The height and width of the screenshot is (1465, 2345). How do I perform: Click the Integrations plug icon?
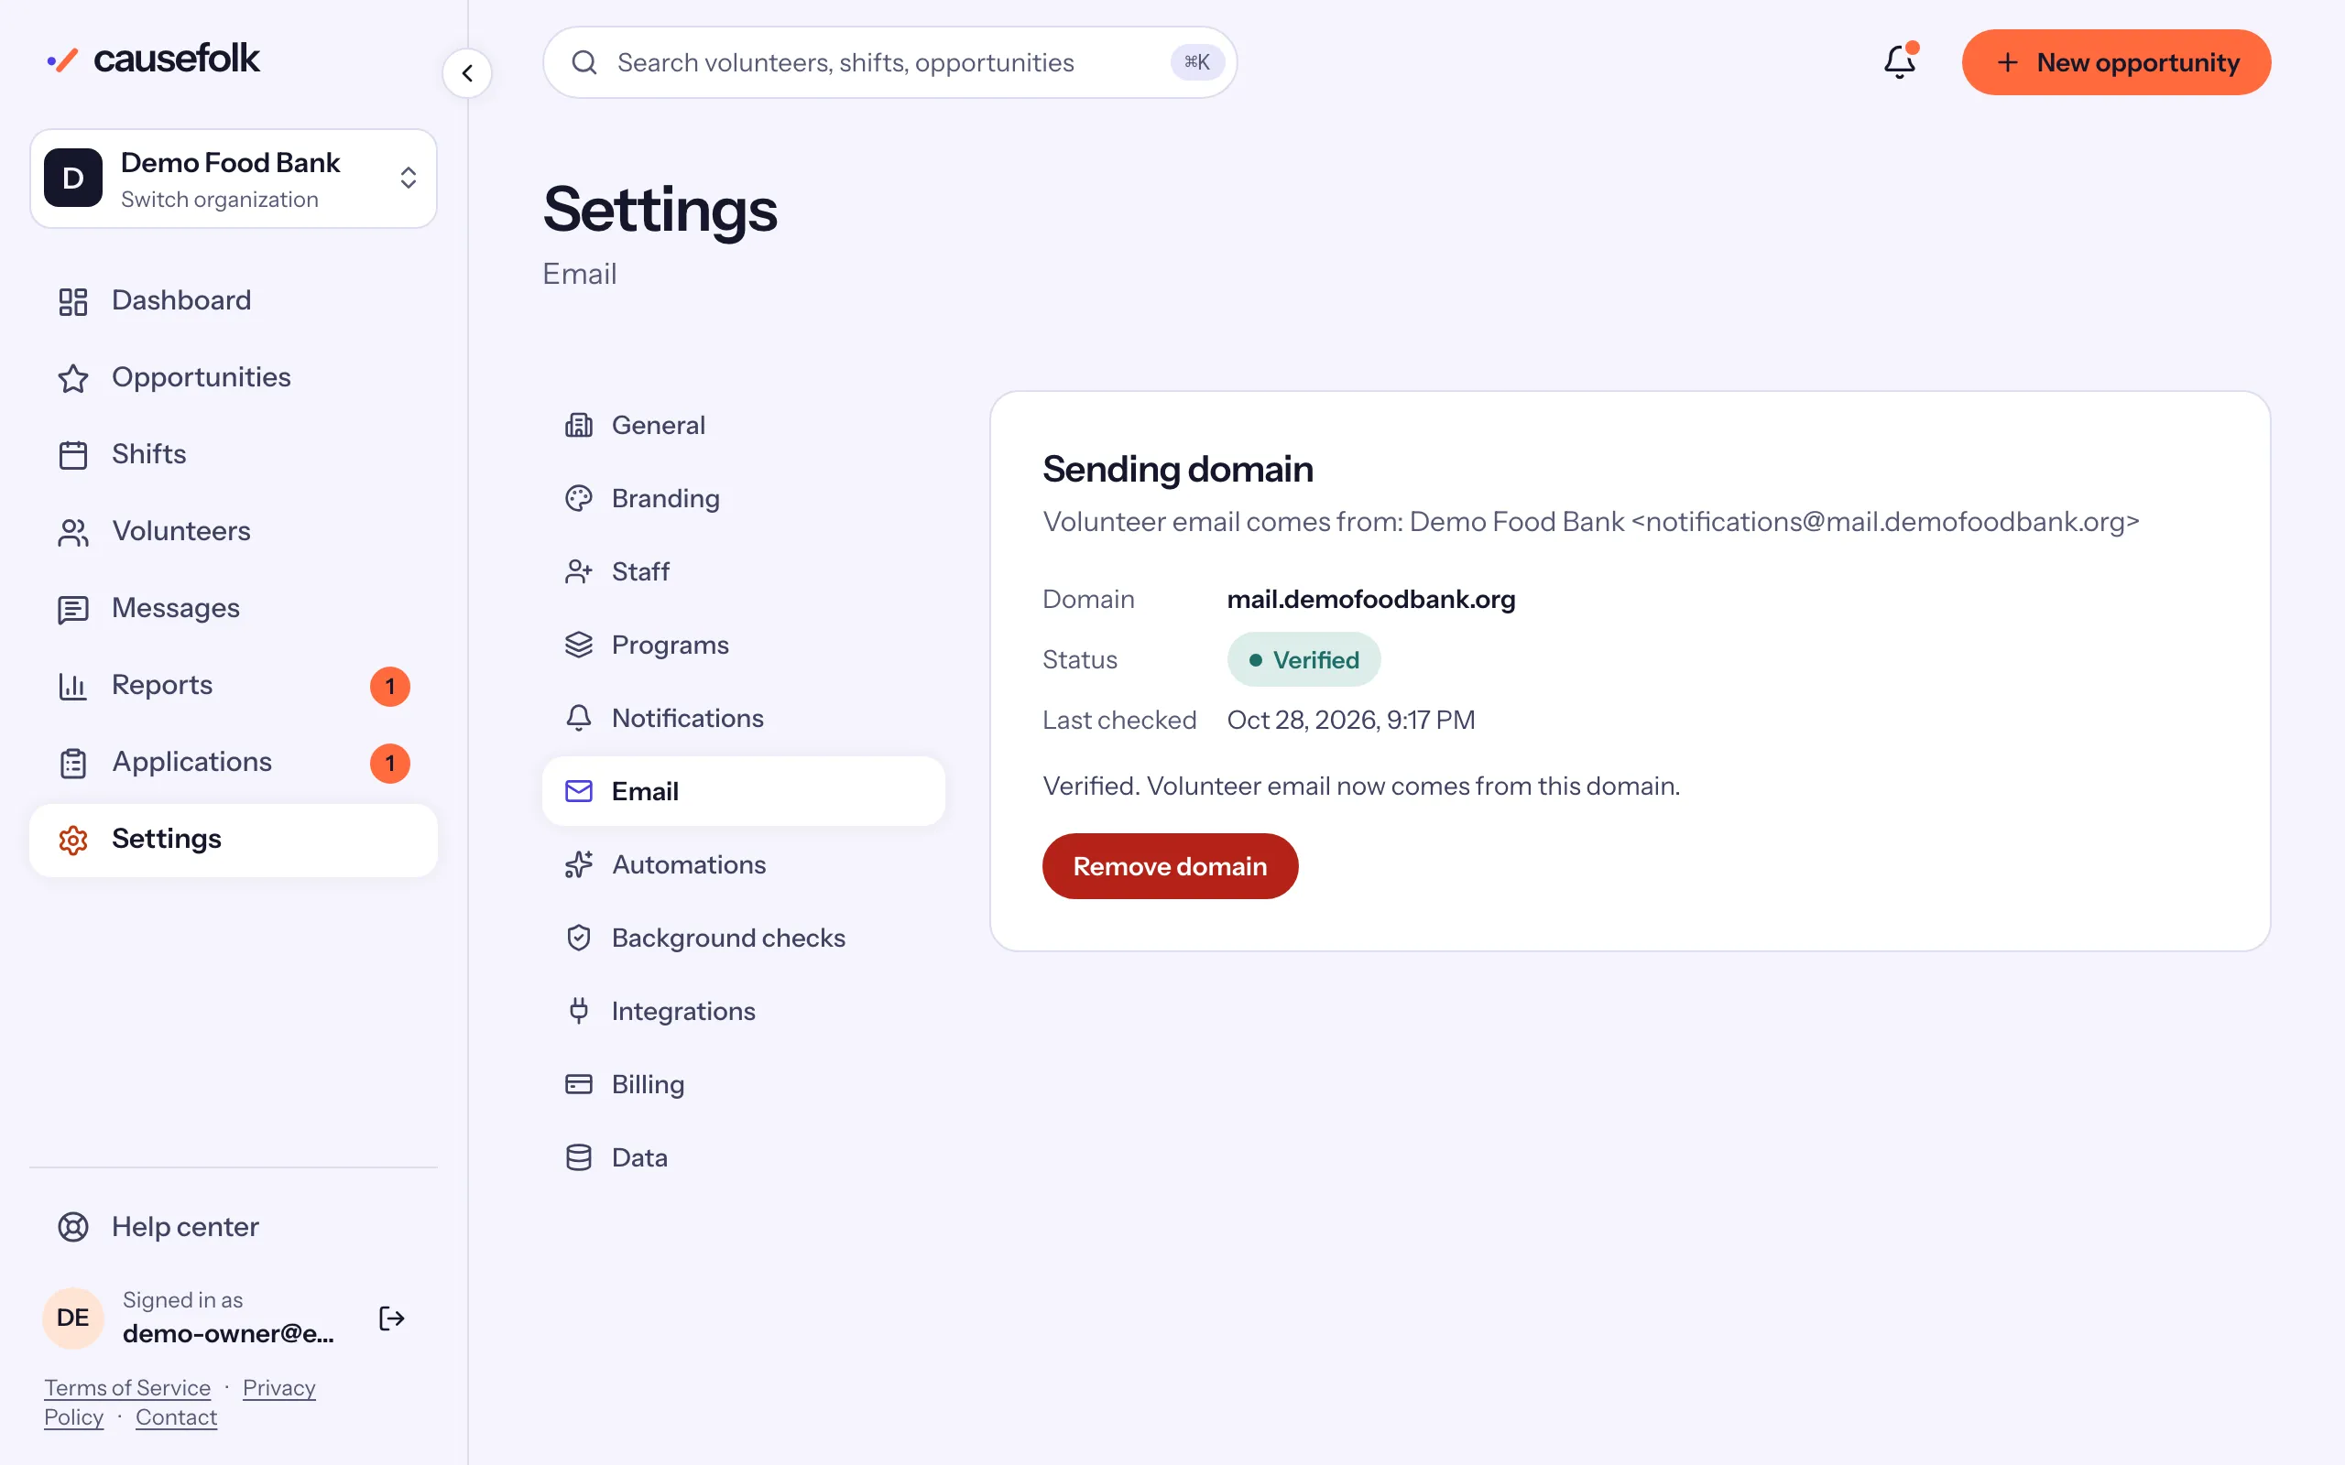[x=579, y=1011]
